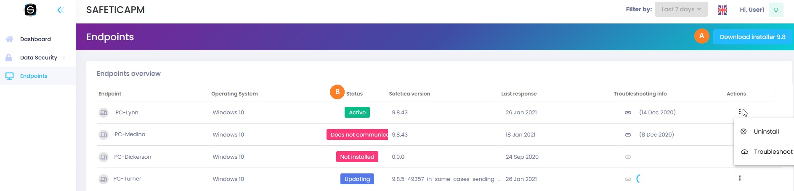Screen dimensions: 794x191
Task: Sort by Status column header
Action: (x=354, y=94)
